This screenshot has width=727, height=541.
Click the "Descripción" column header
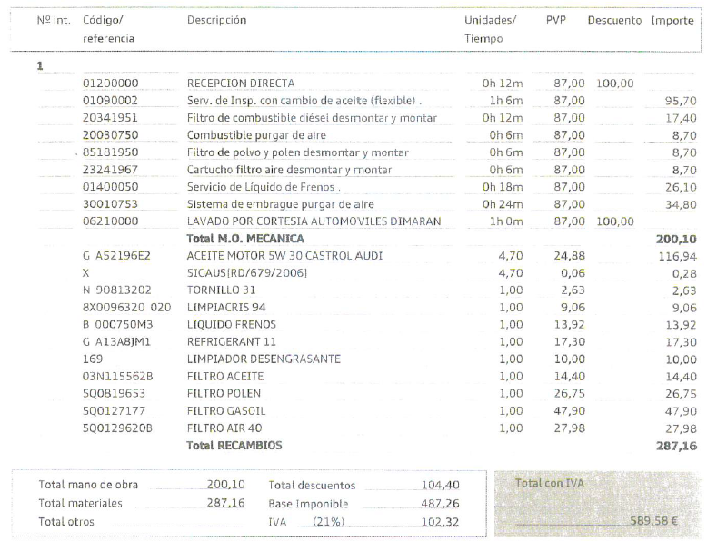[216, 20]
